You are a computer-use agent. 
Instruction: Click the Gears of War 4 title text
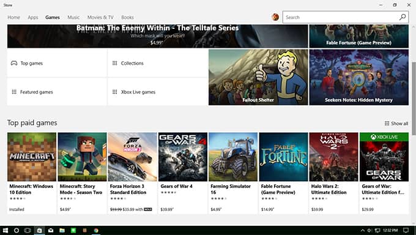176,187
